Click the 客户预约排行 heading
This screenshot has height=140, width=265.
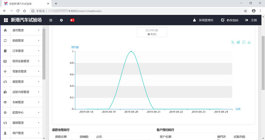165,130
